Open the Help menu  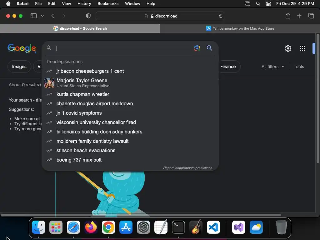pos(151,4)
